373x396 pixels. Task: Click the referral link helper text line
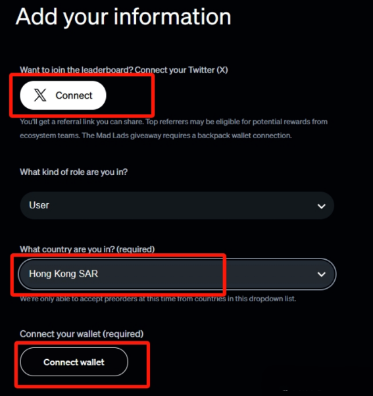(174, 122)
